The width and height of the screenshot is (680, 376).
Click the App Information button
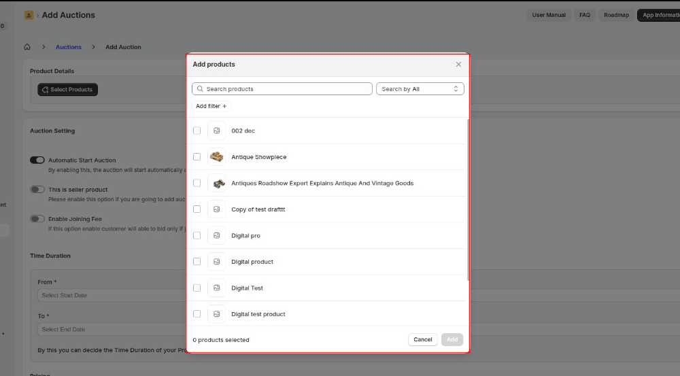[x=659, y=15]
